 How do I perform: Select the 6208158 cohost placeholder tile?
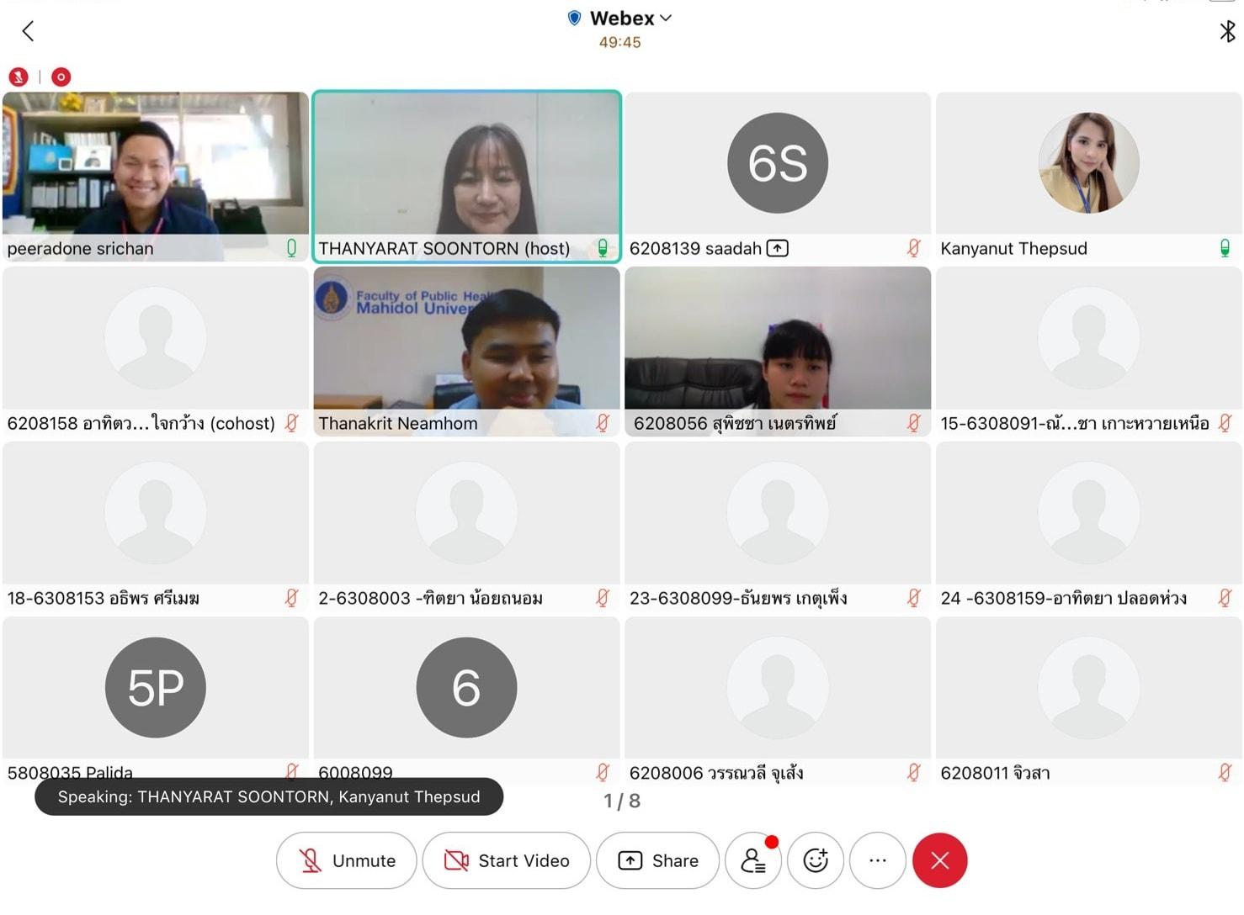pyautogui.click(x=156, y=352)
